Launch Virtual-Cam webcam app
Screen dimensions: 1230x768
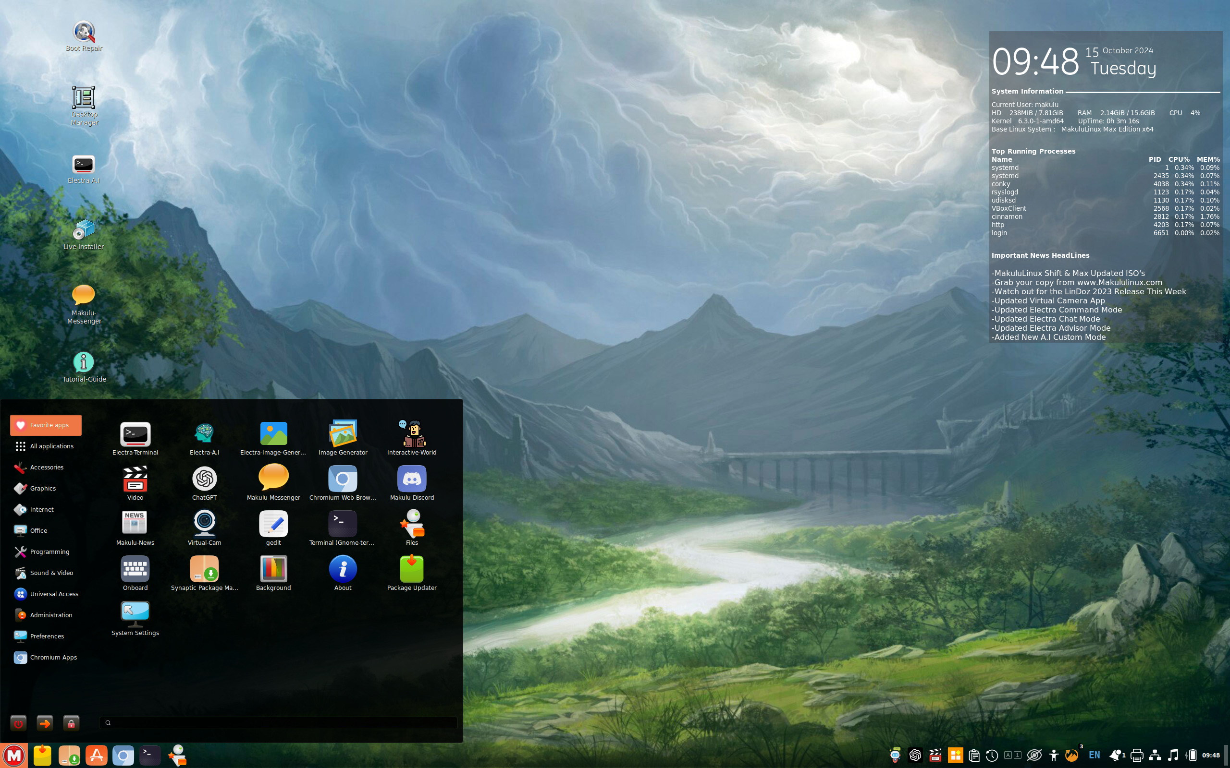204,528
